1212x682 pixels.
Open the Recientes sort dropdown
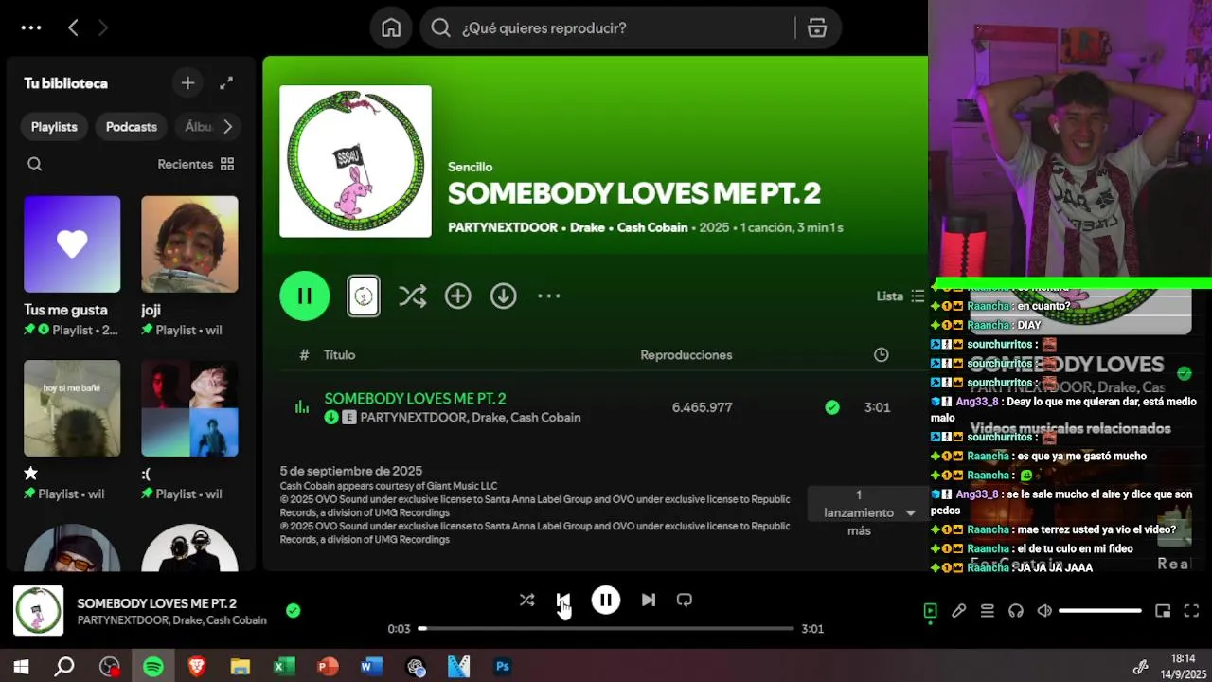196,164
